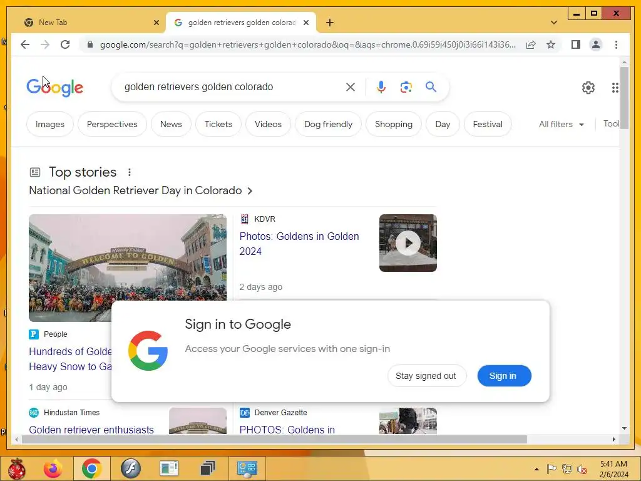Select the Day filter chip

click(443, 125)
